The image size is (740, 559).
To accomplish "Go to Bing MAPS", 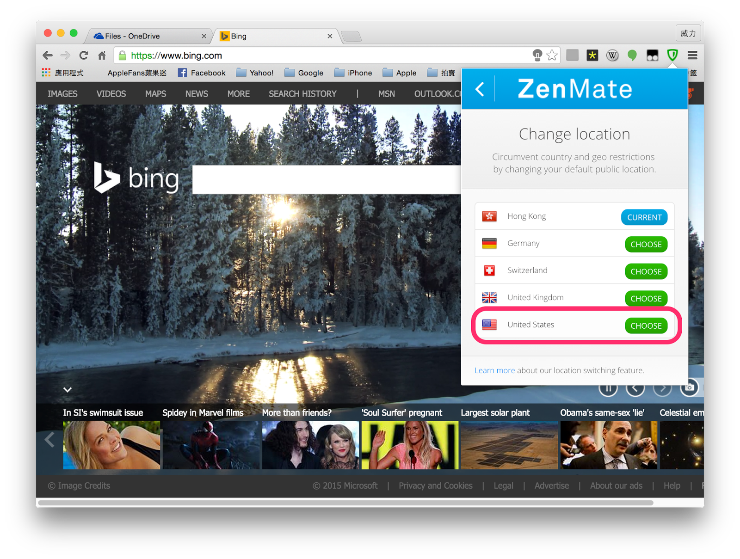I will tap(155, 94).
